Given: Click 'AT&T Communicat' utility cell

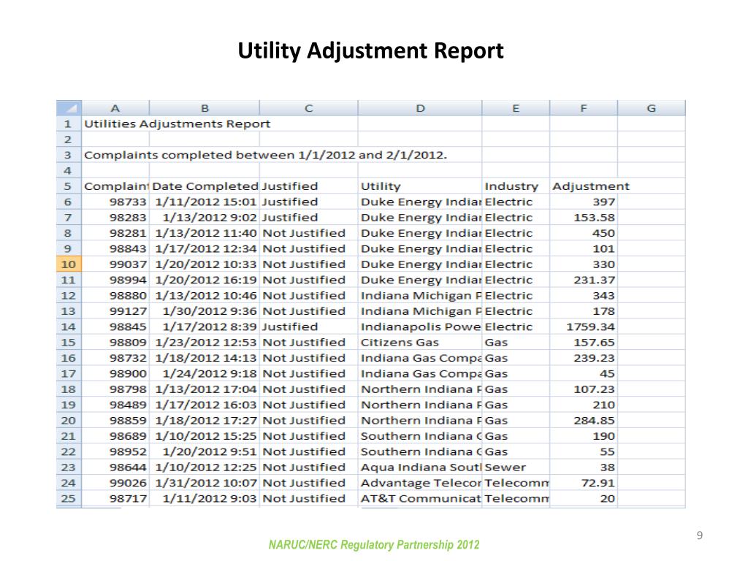Looking at the screenshot, I should coord(421,498).
